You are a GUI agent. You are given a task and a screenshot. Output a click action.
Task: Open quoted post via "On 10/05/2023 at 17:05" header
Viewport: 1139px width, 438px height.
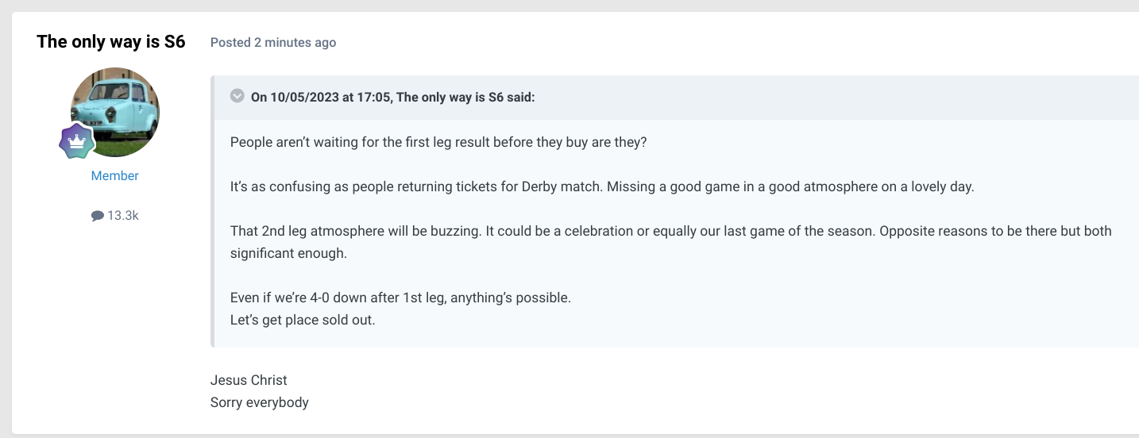(321, 97)
